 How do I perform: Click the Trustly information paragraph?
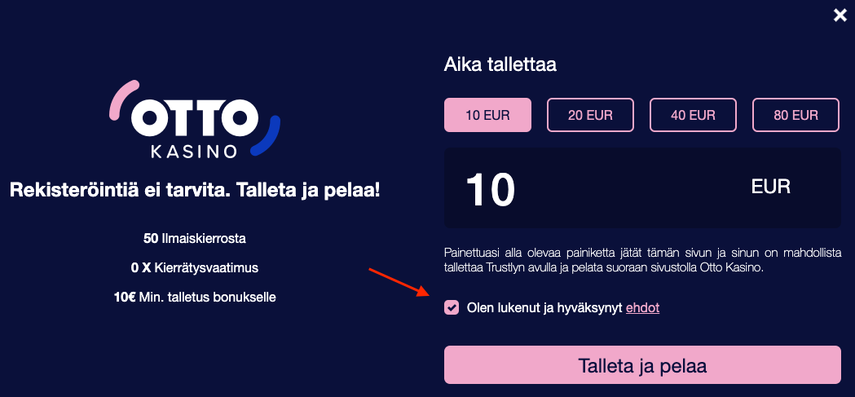642,261
